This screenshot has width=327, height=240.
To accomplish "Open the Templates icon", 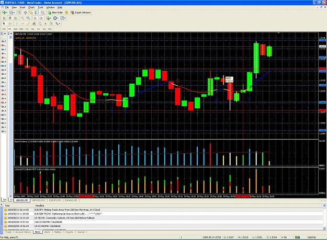I will [62, 18].
